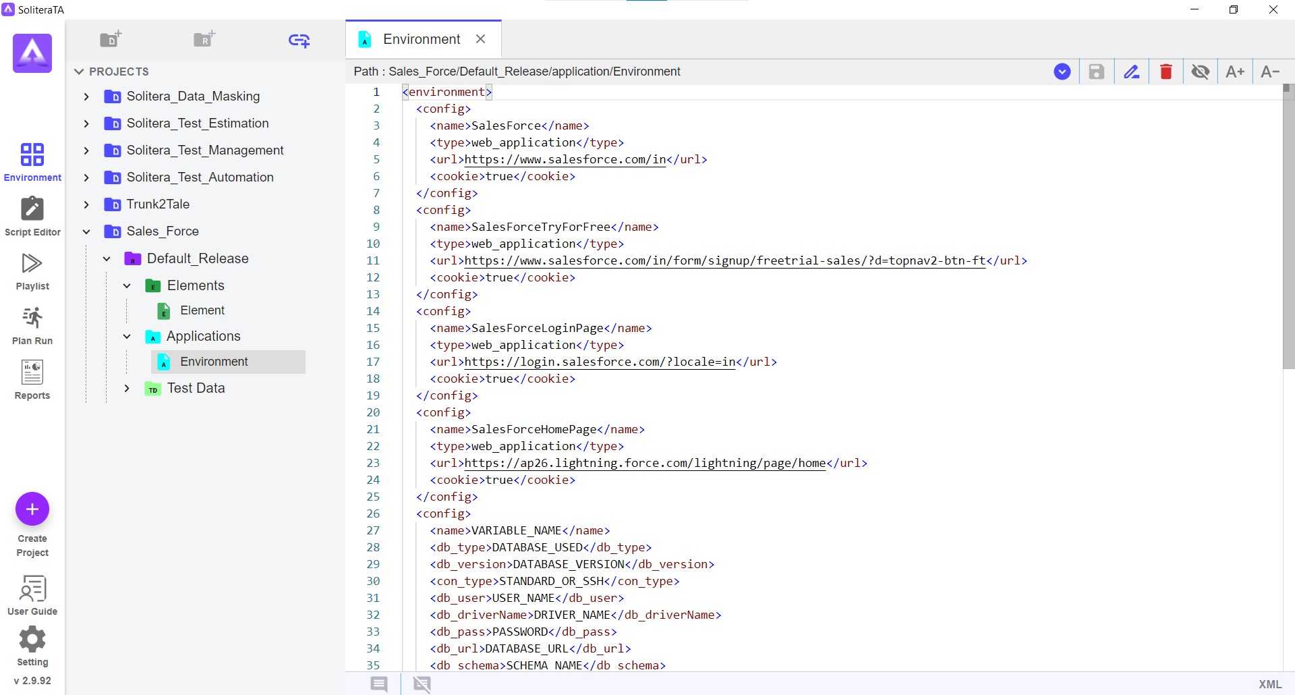Select the Default_Release folder
The image size is (1295, 695).
click(x=198, y=258)
